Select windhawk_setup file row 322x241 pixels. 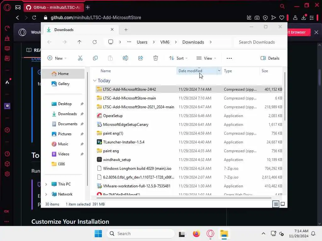click(189, 160)
